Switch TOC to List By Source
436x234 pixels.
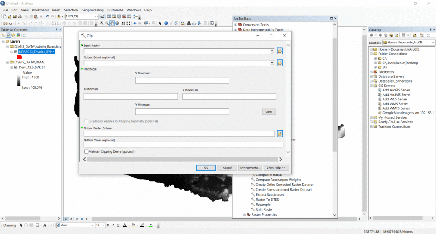9,35
